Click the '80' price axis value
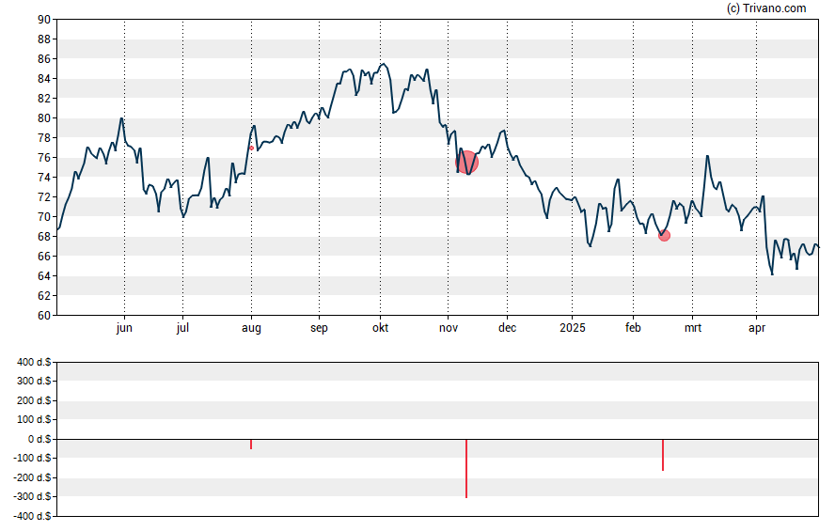The width and height of the screenshot is (835, 531). tap(44, 118)
